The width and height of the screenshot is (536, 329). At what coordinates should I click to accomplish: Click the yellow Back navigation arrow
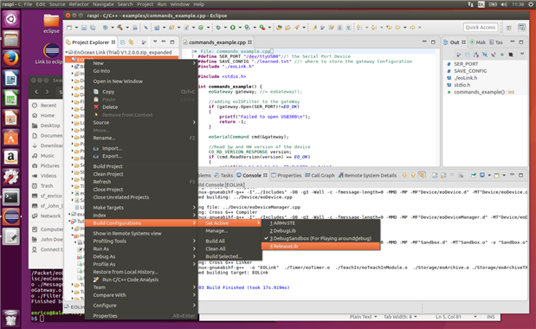tap(397, 28)
